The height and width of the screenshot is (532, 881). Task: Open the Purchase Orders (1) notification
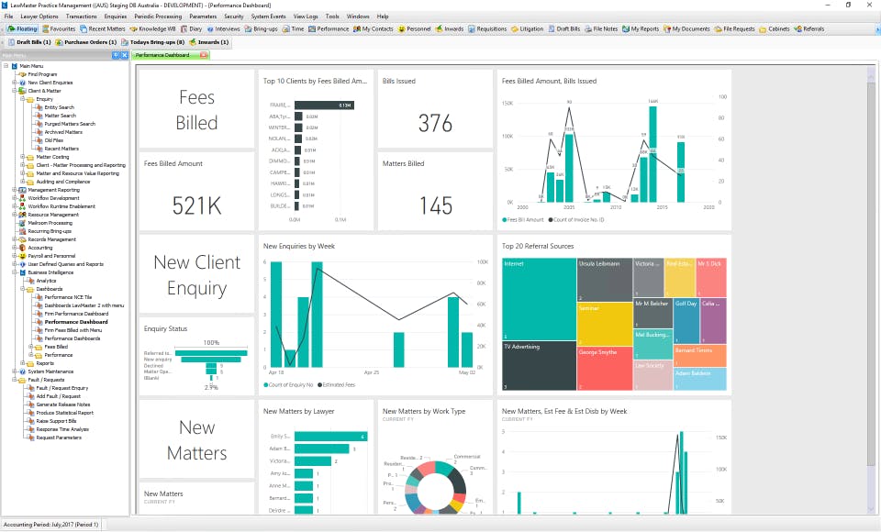click(86, 42)
